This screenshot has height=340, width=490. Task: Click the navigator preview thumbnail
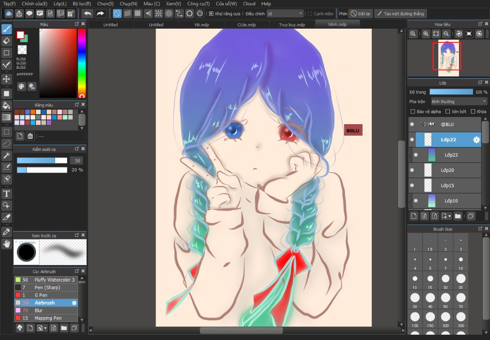[x=448, y=58]
